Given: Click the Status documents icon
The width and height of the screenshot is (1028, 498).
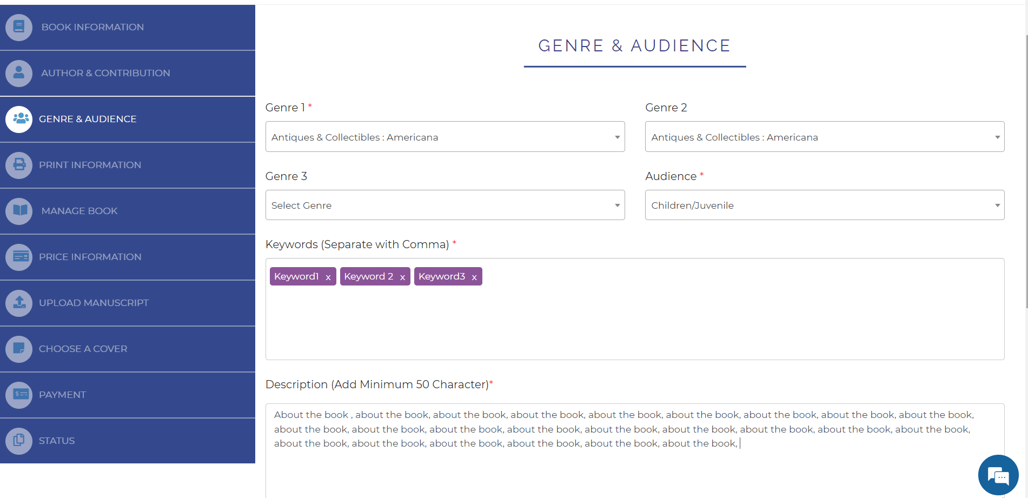Looking at the screenshot, I should tap(19, 441).
